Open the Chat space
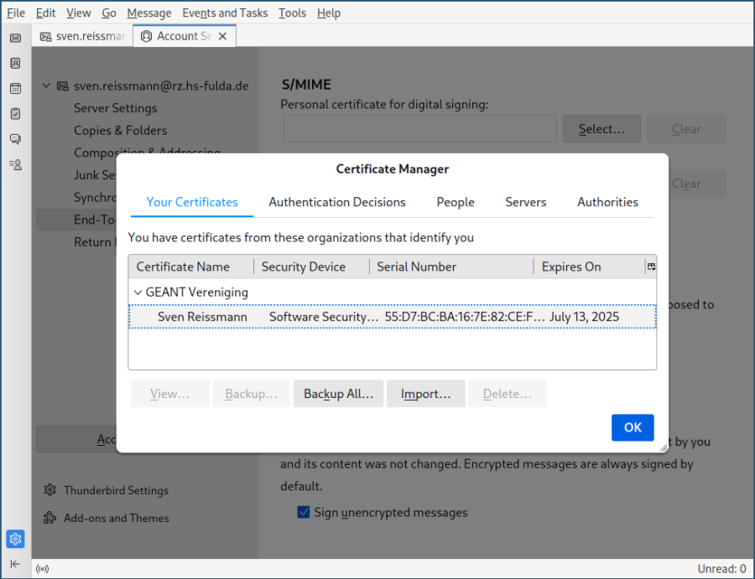The image size is (755, 579). pos(15,139)
